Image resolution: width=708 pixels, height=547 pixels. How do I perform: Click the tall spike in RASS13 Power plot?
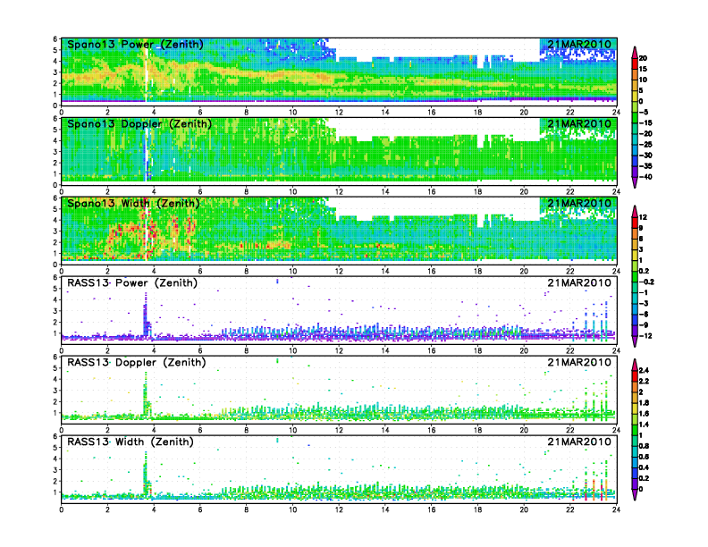[146, 314]
